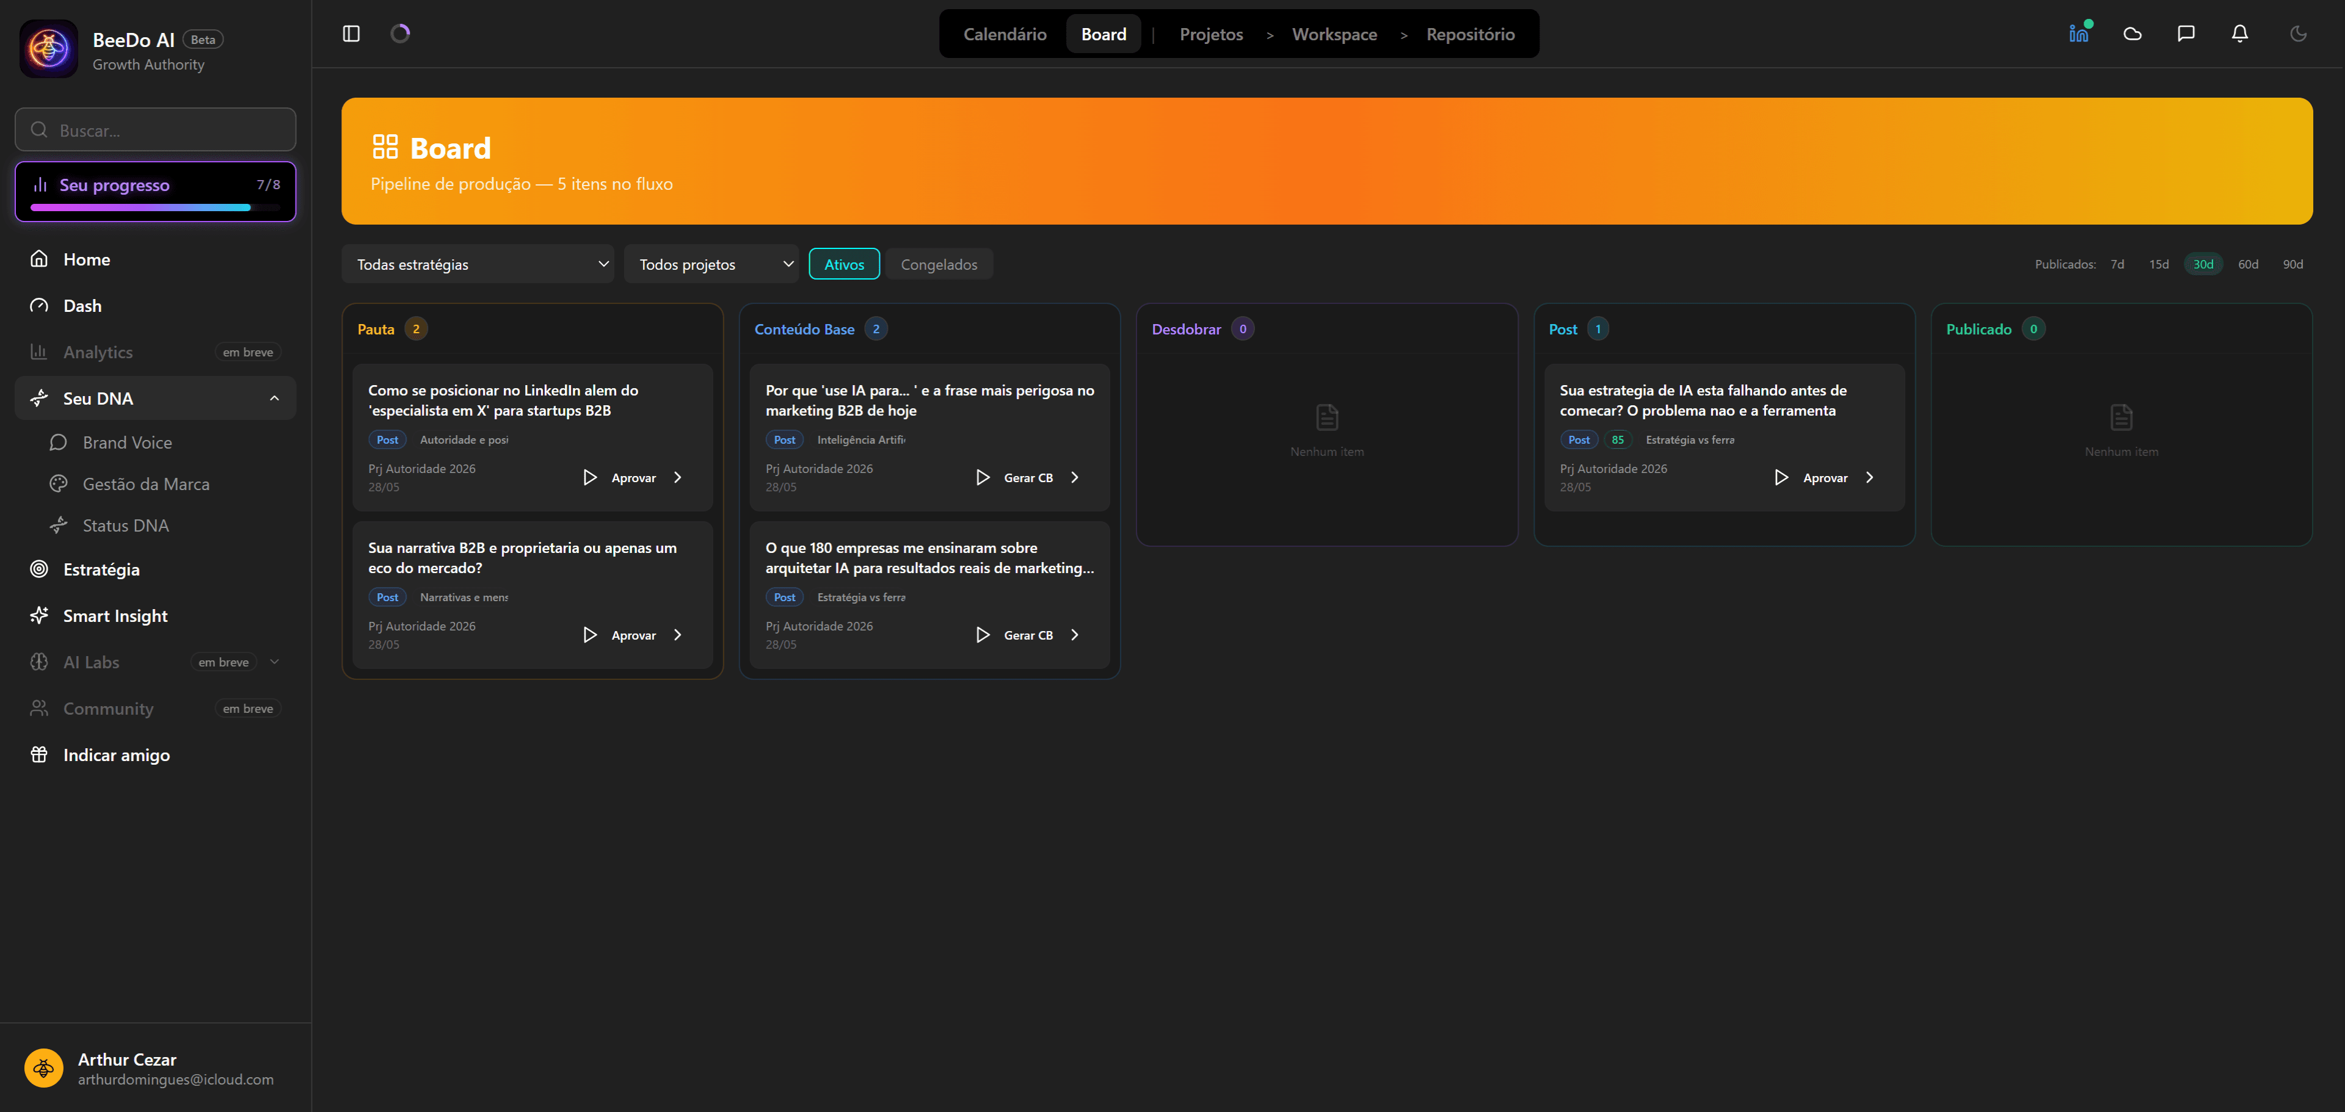
Task: Click Aprovar on 'Sua estrategia de IA' card
Action: click(x=1825, y=478)
